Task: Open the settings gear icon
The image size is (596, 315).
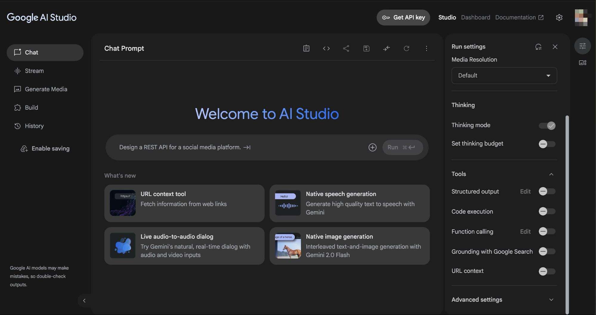Action: coord(559,18)
